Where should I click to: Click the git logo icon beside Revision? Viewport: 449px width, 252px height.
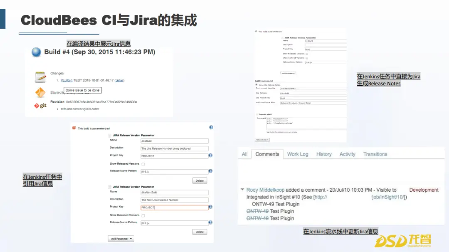[x=40, y=106]
